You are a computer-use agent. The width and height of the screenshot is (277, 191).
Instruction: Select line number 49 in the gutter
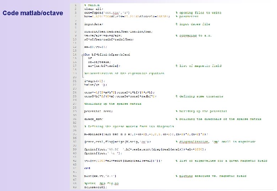pos(75,187)
